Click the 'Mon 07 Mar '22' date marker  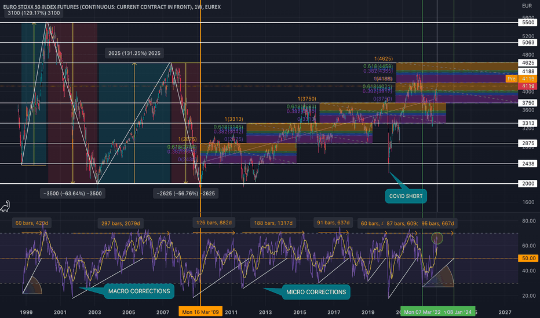pyautogui.click(x=422, y=312)
